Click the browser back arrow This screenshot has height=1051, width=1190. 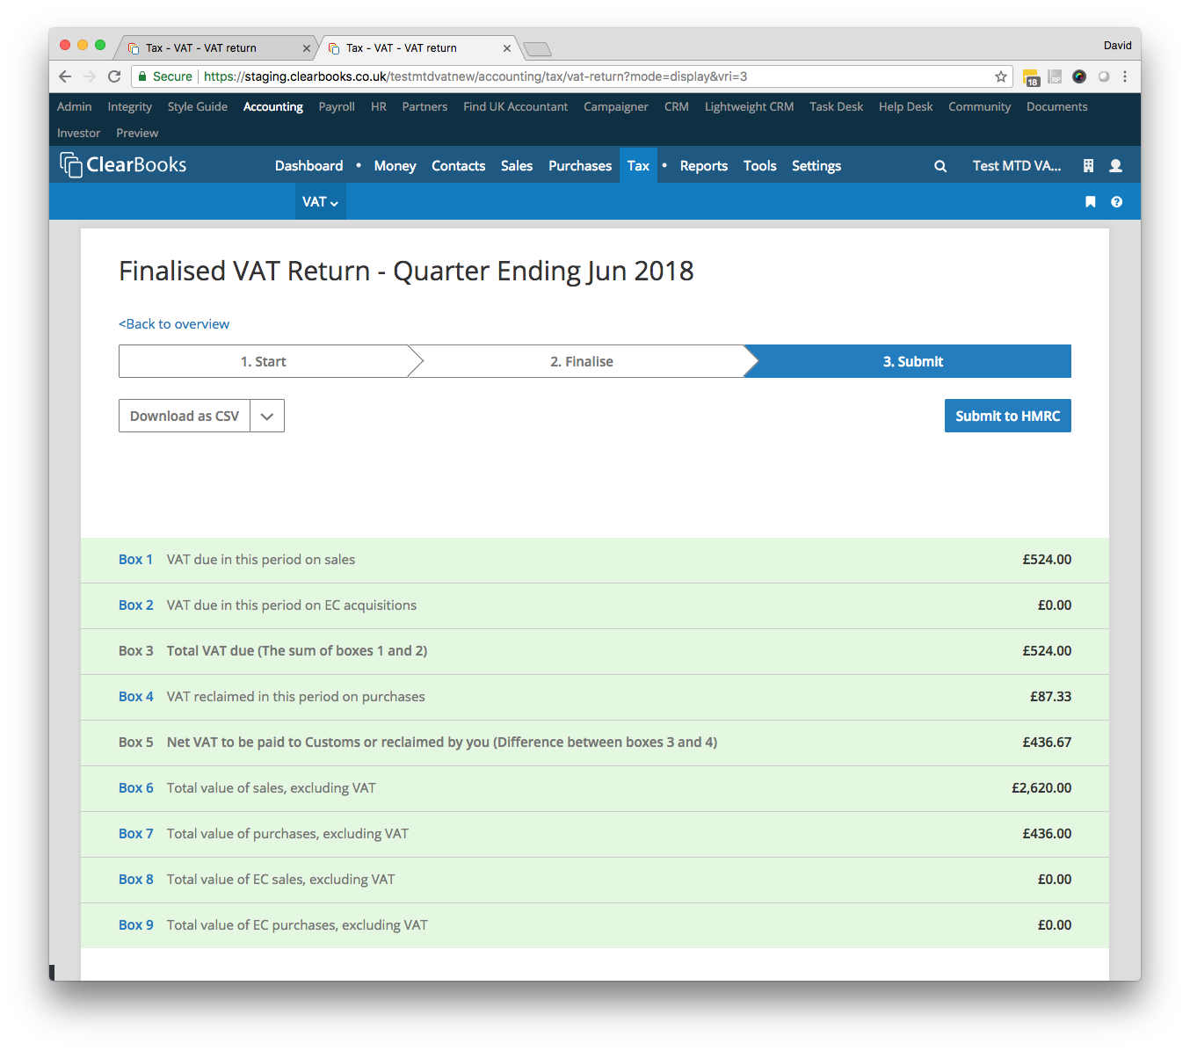click(65, 76)
